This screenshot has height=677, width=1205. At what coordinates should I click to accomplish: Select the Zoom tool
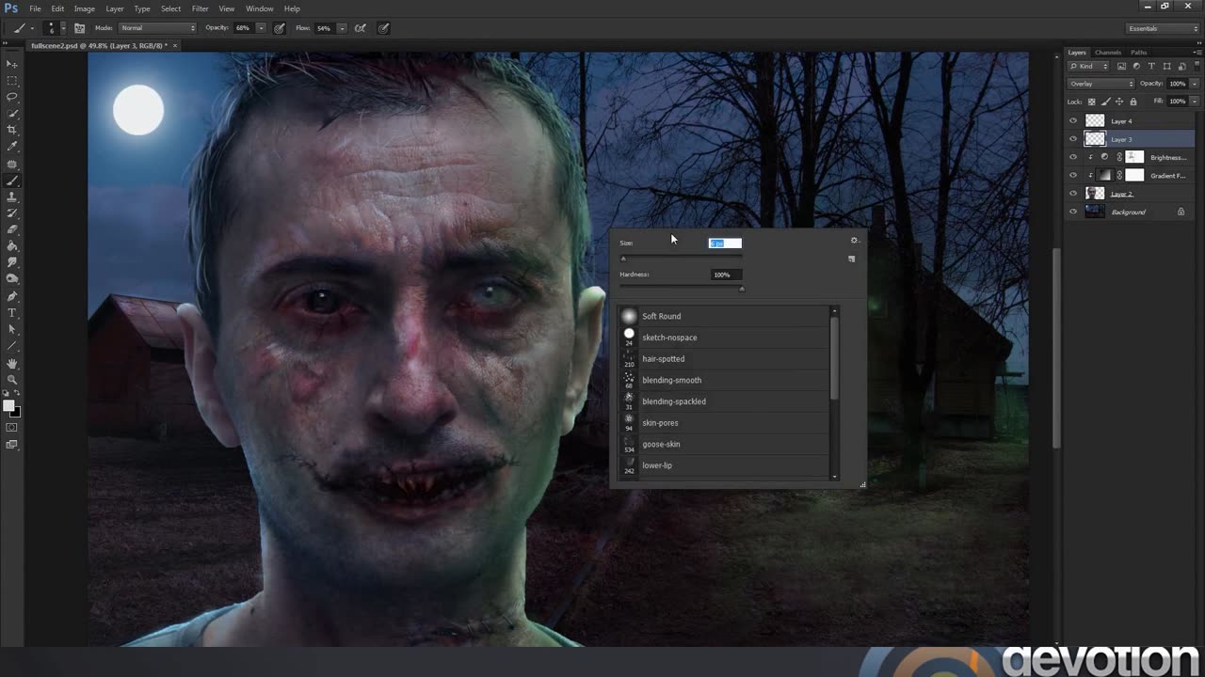[12, 379]
